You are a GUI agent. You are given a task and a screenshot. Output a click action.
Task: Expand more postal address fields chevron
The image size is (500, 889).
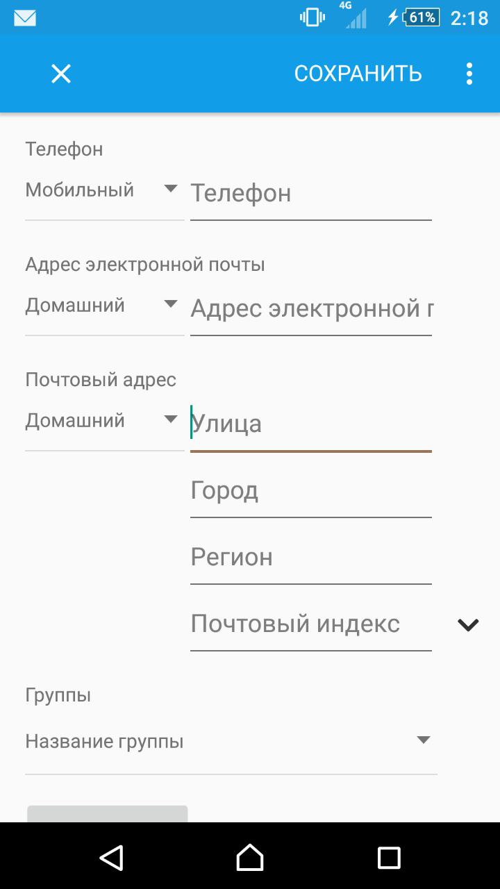coord(468,625)
